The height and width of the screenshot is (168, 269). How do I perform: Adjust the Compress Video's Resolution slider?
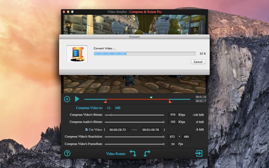point(134,137)
